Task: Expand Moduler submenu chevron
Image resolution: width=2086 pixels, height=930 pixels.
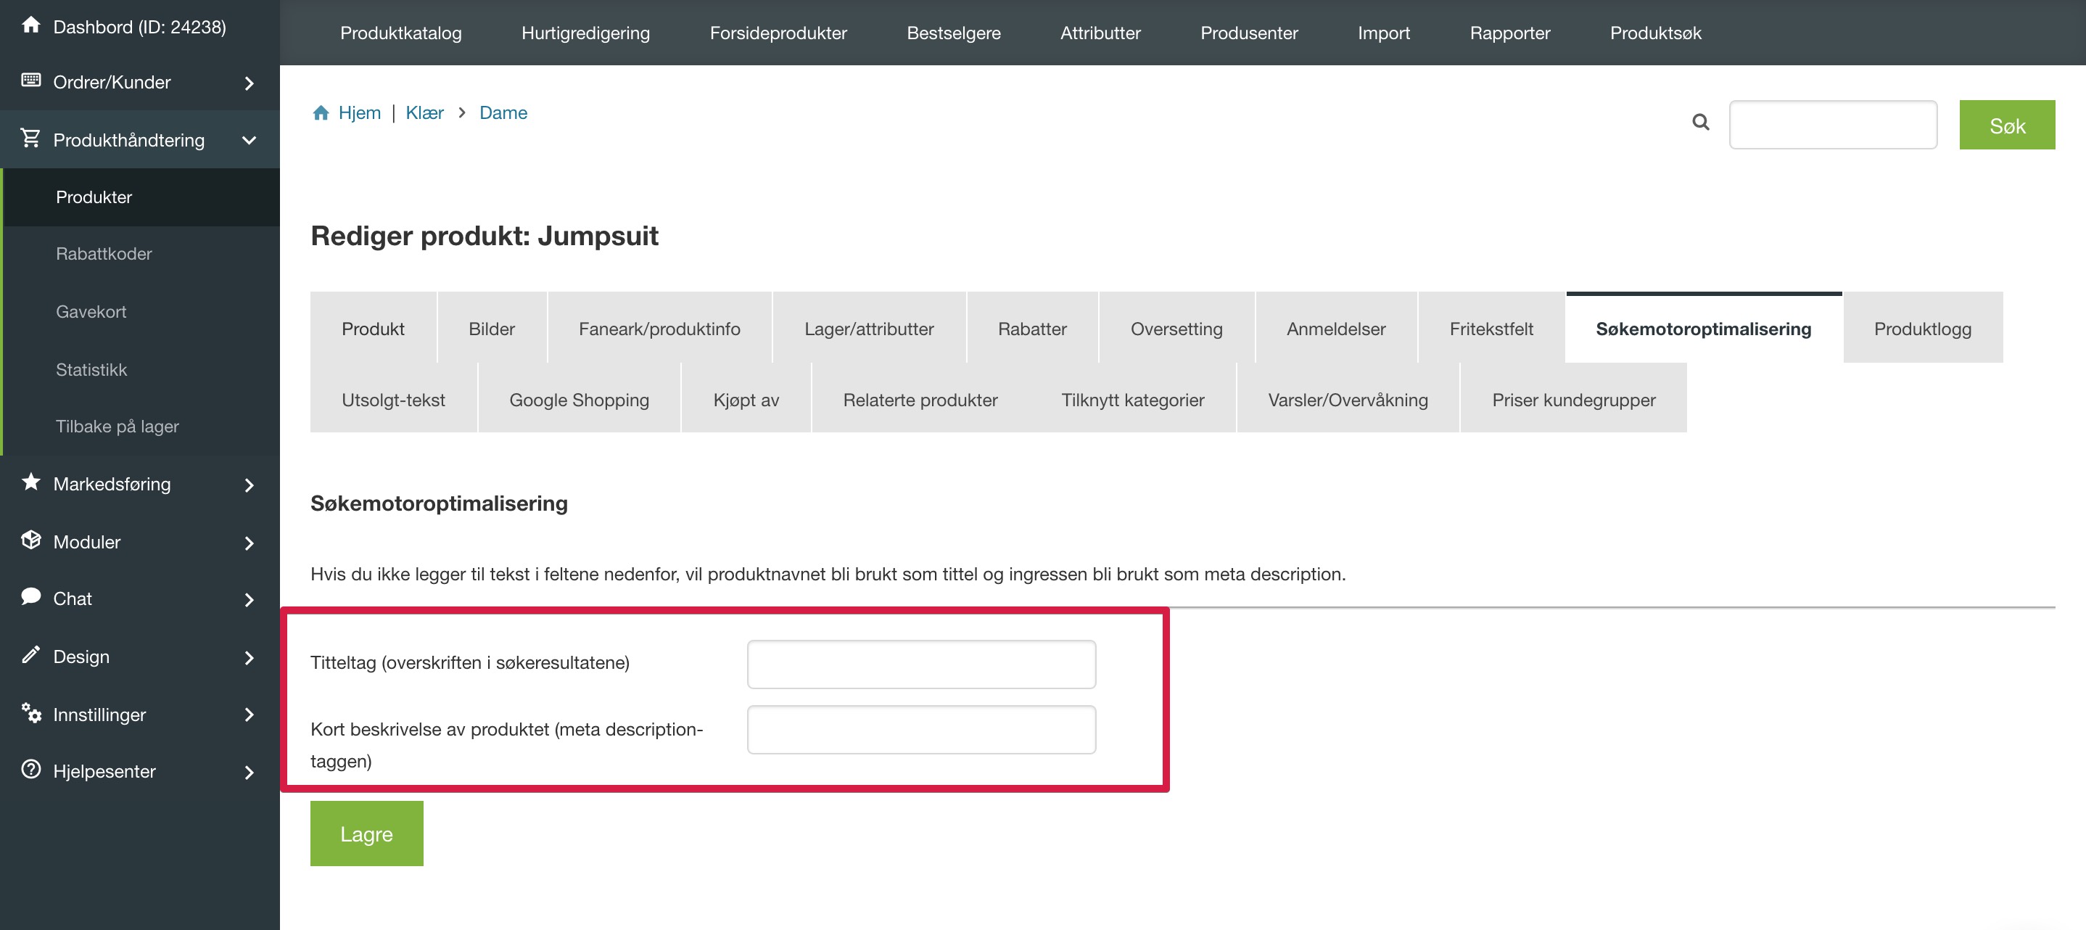Action: click(250, 543)
